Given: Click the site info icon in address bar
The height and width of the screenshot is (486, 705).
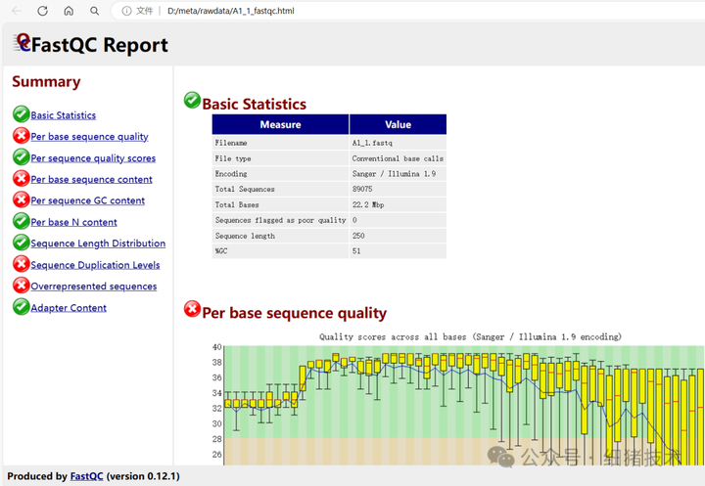Looking at the screenshot, I should click(126, 11).
